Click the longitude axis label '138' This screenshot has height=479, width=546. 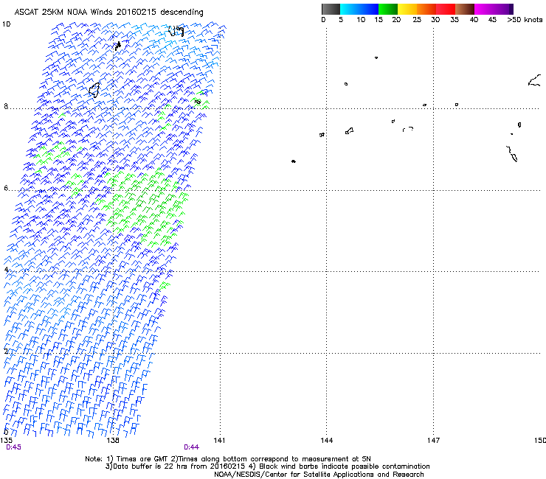113,441
